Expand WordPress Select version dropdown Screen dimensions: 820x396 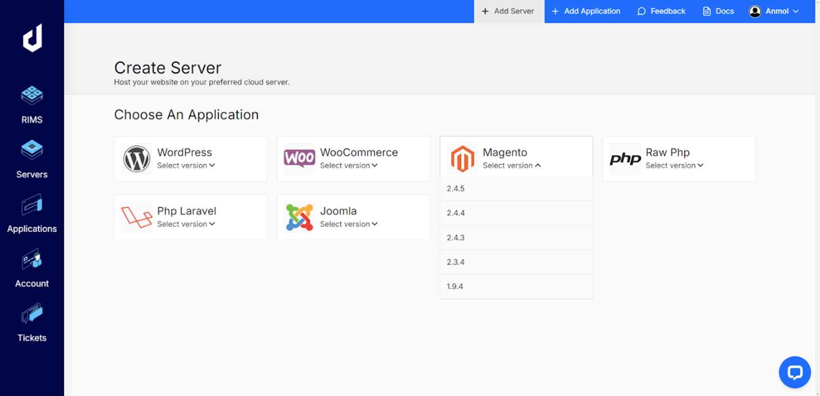coord(186,165)
